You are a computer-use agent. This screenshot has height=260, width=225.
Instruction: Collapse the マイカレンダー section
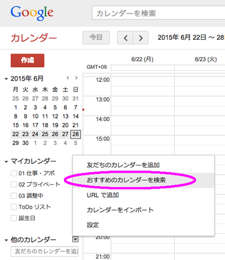pos(7,161)
